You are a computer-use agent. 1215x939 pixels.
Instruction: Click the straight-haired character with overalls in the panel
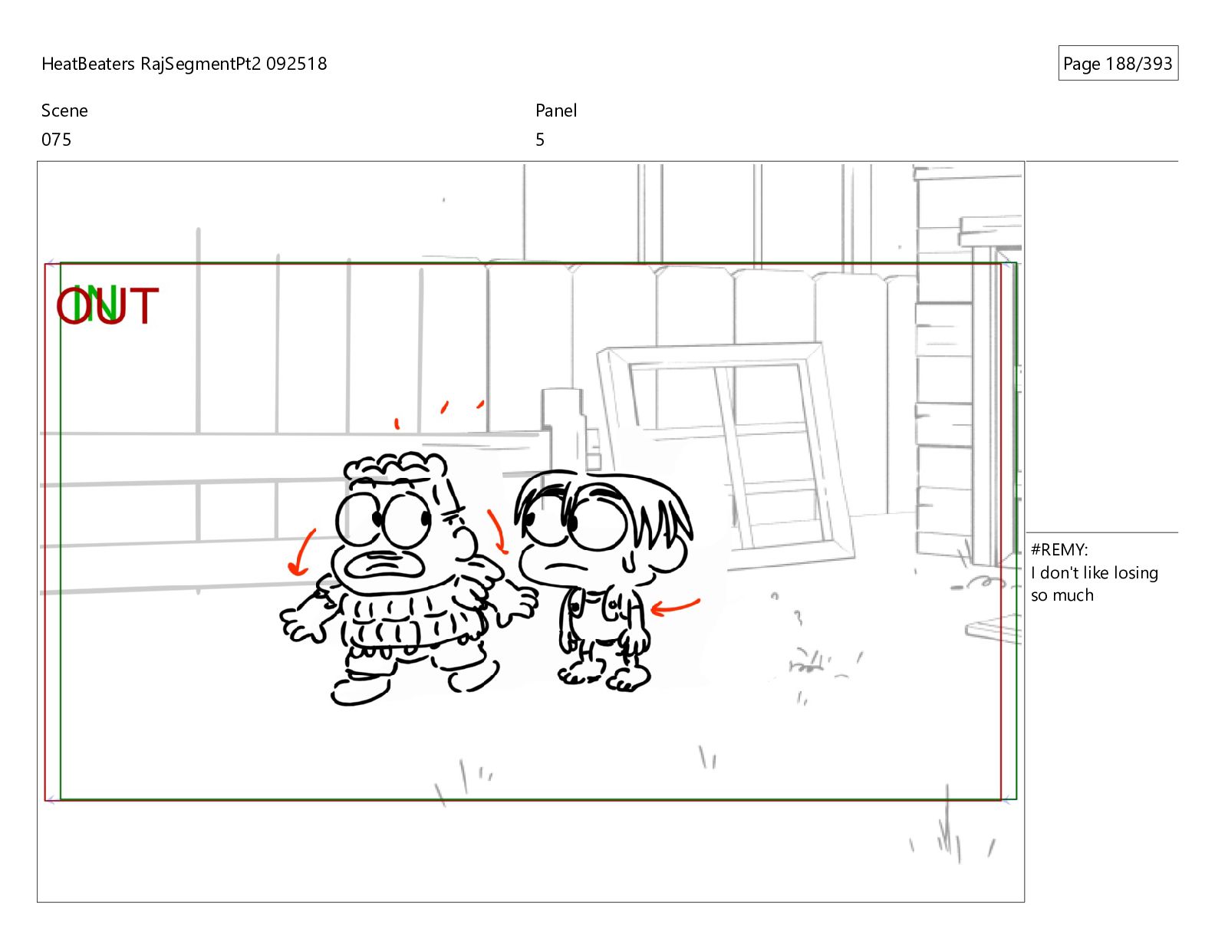point(604,580)
